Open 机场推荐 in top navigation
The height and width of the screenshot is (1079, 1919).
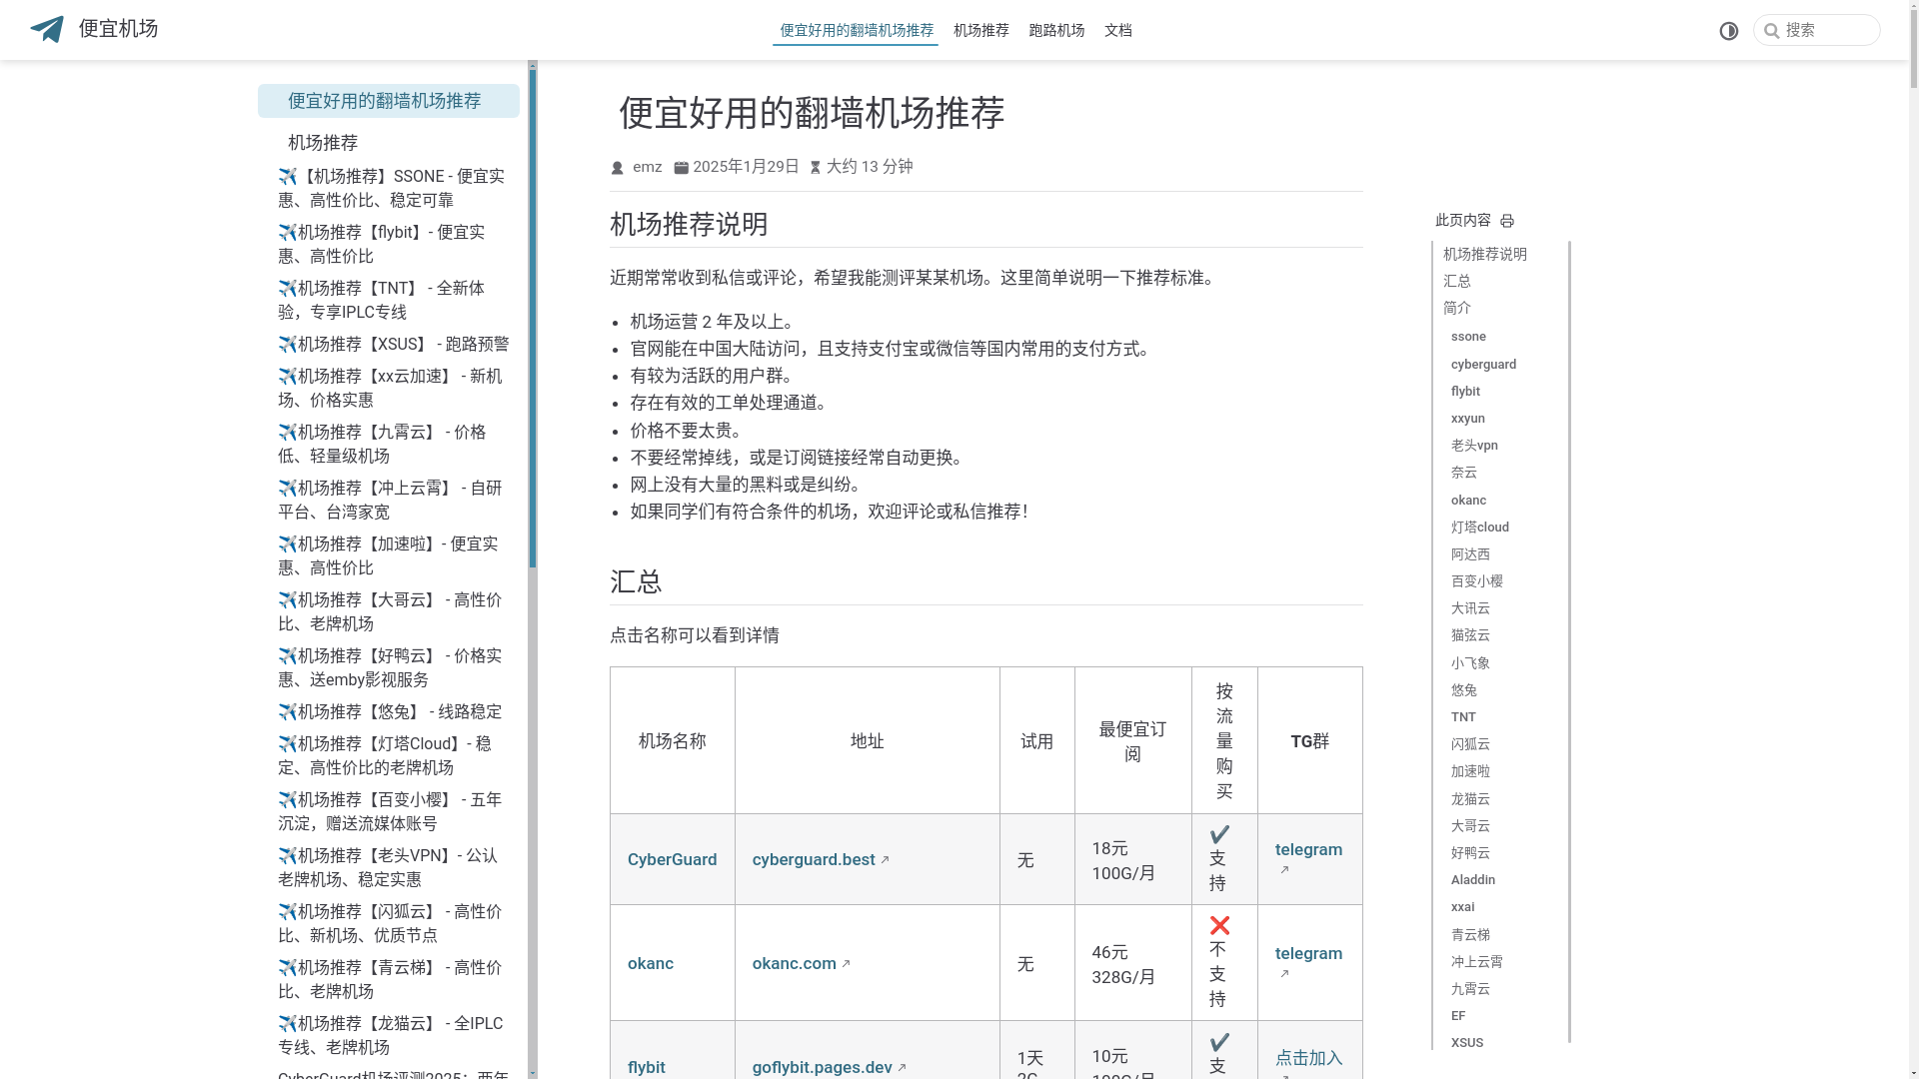pyautogui.click(x=981, y=31)
